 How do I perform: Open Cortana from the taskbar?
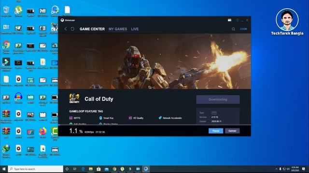pyautogui.click(x=67, y=169)
